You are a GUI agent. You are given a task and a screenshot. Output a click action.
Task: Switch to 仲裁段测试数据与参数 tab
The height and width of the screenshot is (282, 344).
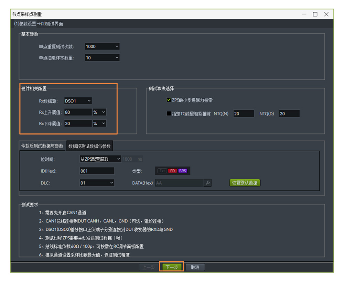(x=42, y=146)
